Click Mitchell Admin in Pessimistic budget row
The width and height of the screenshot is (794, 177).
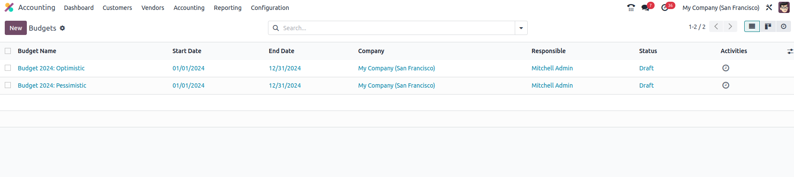coord(552,85)
